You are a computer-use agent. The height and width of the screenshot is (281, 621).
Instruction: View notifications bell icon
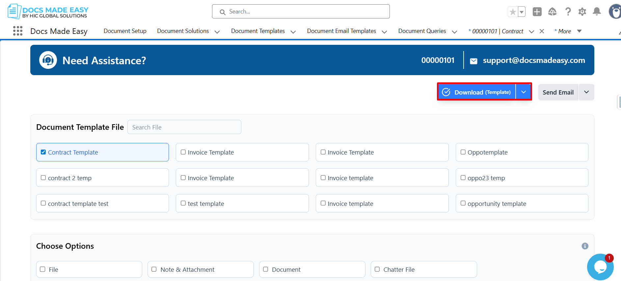click(x=597, y=12)
